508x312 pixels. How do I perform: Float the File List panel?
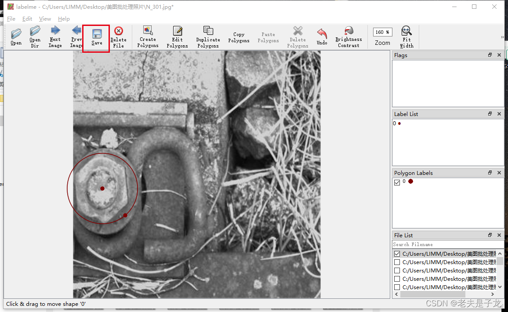pos(490,235)
